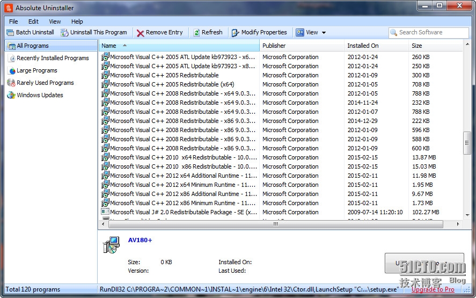Click icon of Visual C++ 2012 x86 Minimum Runtime

[x=105, y=202]
